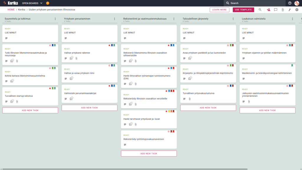The height and width of the screenshot is (170, 302).
Task: Open Suunnittelu ja tutkimus column menu
Action: click(55, 19)
